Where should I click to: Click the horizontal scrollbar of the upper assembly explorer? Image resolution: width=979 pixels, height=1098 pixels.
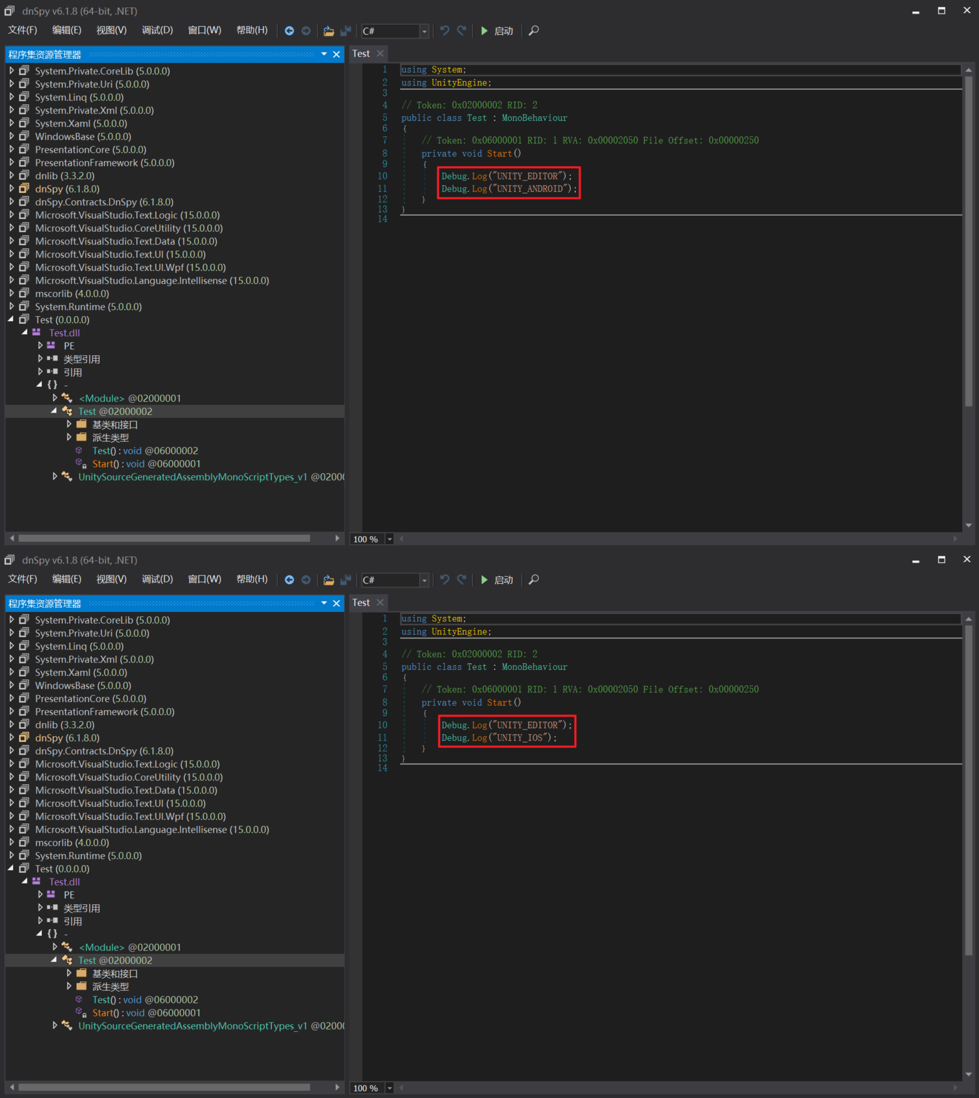click(164, 538)
